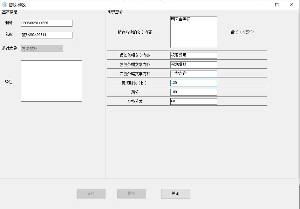Viewport: 300px width, 209px height.
Task: Click the 左侧条幅文字内容 label
Action: [135, 64]
